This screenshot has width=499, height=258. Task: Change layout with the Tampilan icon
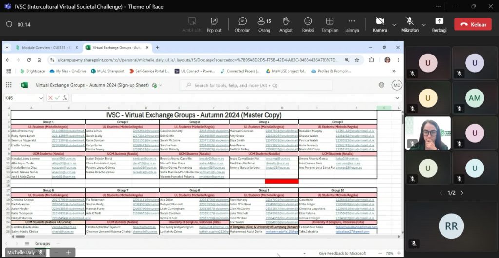click(x=330, y=24)
